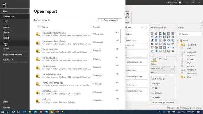Select the Q&A visual icon
Image resolution: width=203 pixels, height=114 pixels.
pos(160,51)
